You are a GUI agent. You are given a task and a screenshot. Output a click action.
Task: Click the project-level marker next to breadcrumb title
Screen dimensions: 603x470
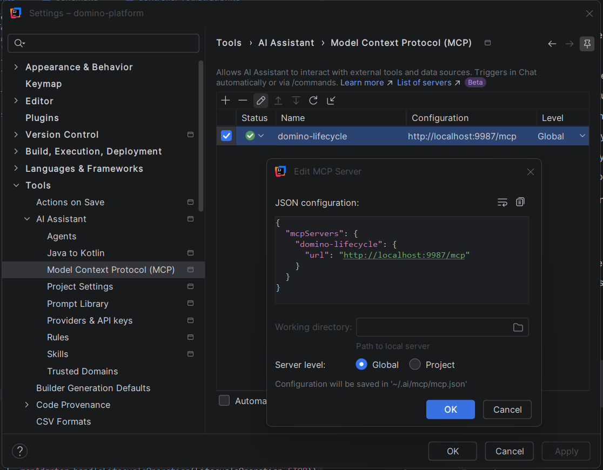(x=487, y=43)
